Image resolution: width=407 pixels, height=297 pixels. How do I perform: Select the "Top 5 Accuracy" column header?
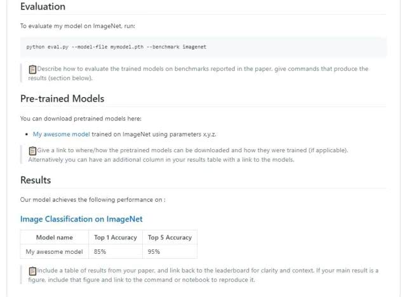click(x=169, y=237)
